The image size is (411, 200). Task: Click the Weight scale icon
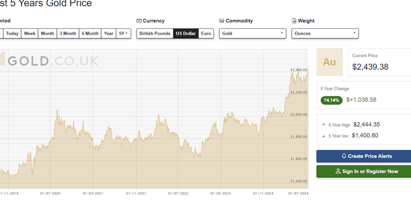coord(294,21)
